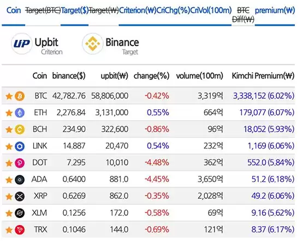Sort by Kimchi Premium(₩) column header

pyautogui.click(x=263, y=76)
